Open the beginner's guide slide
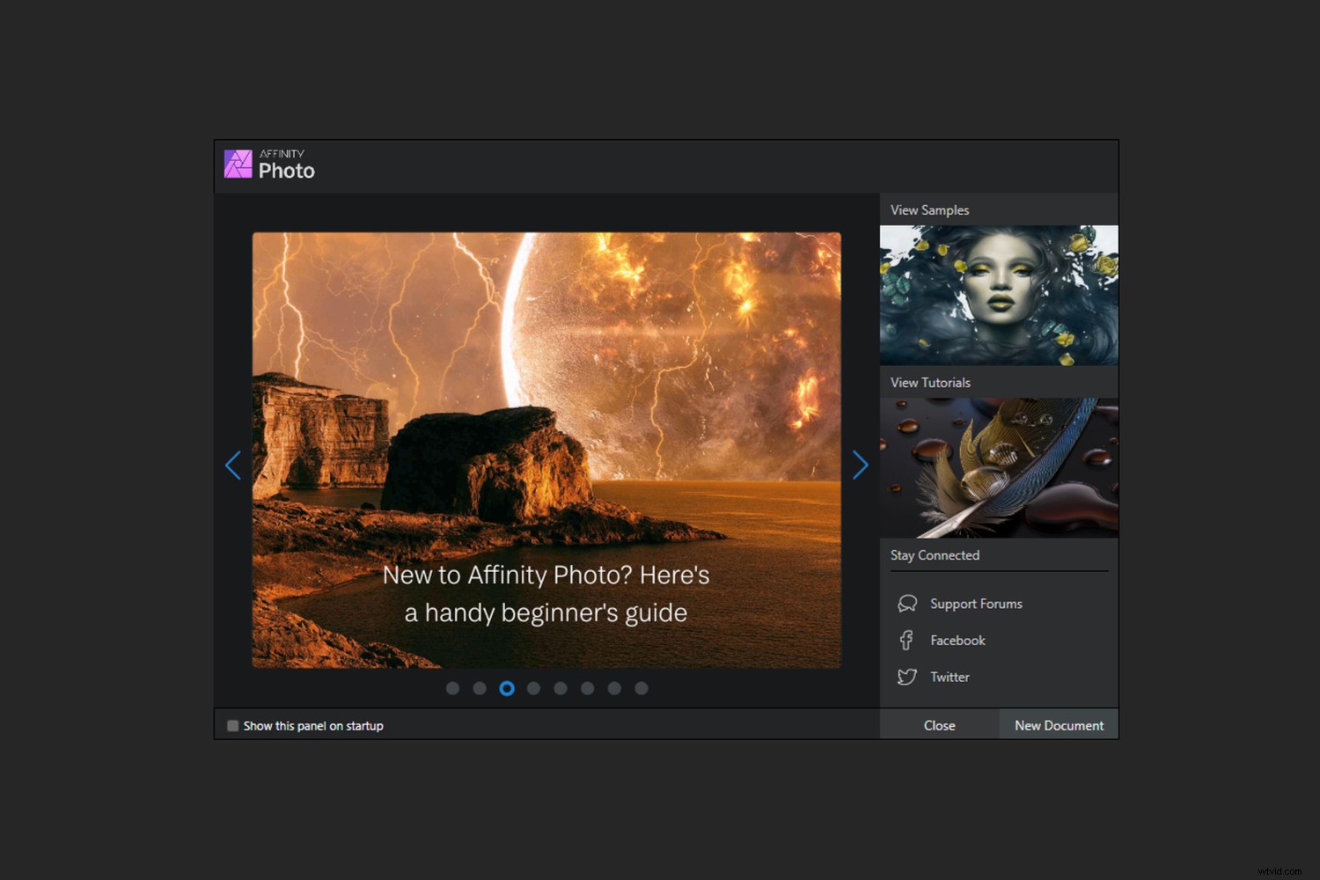This screenshot has height=880, width=1320. pyautogui.click(x=546, y=449)
